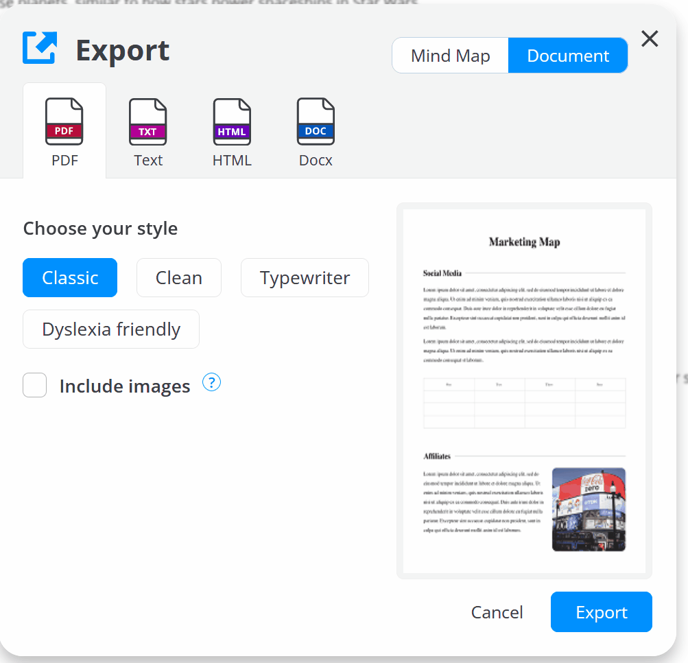Select the HTML format icon
The image size is (688, 663).
232,121
